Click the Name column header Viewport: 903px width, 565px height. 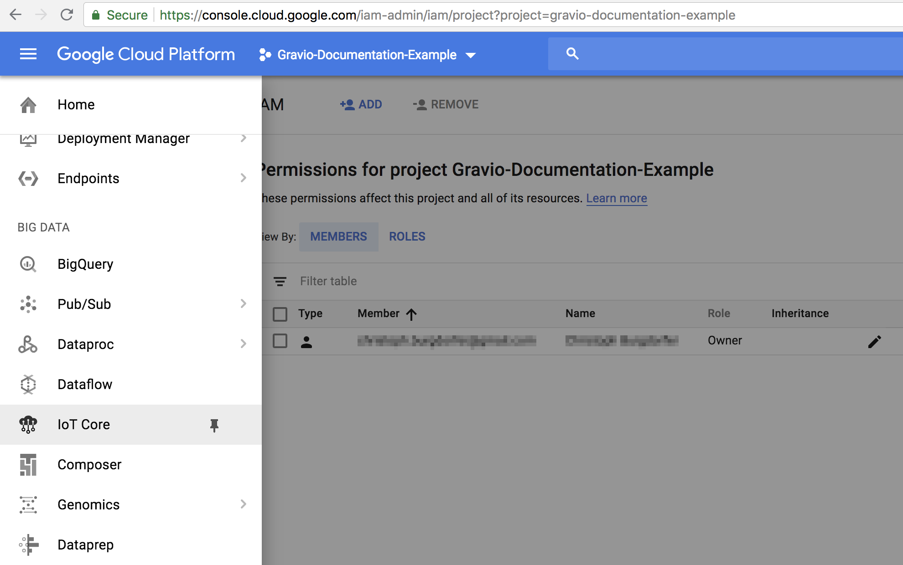pyautogui.click(x=580, y=313)
